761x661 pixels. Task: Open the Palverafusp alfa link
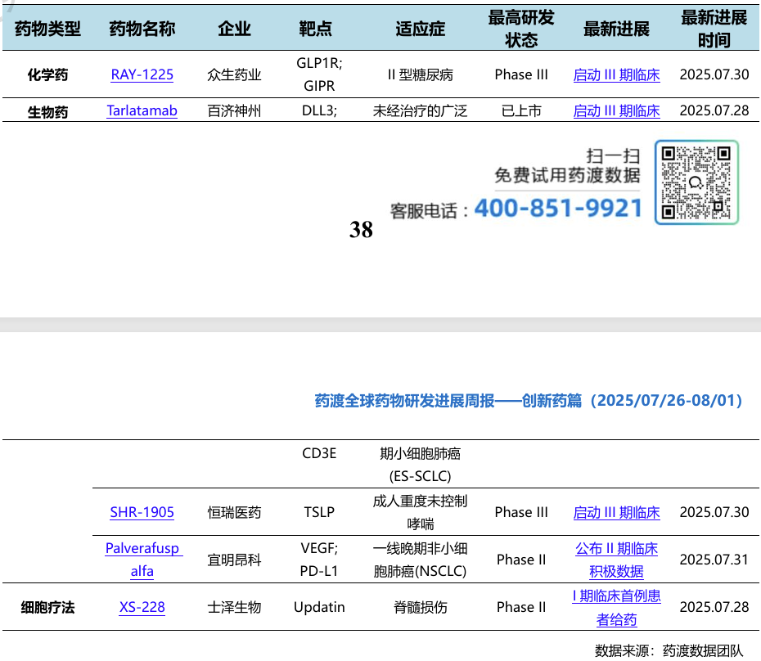142,560
